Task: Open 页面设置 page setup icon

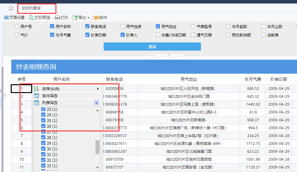Action: coord(6,18)
